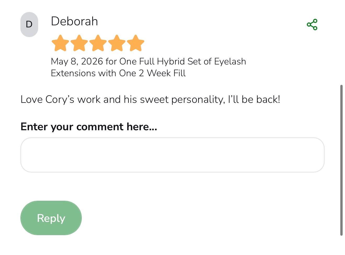Click the review text "Love Cory's work"

(61, 99)
